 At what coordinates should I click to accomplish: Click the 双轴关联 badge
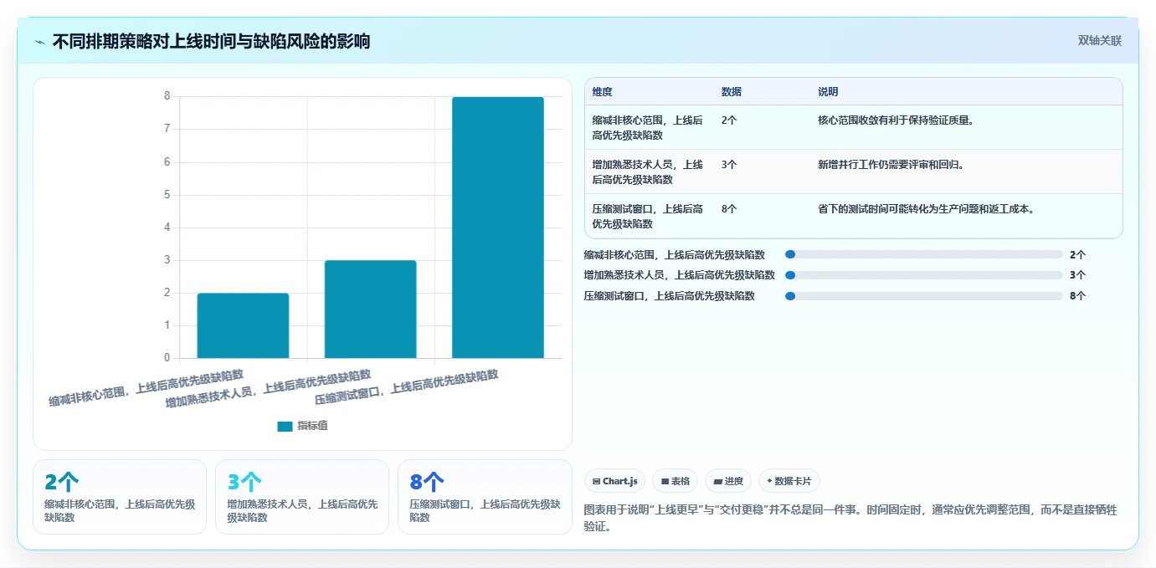point(1099,41)
